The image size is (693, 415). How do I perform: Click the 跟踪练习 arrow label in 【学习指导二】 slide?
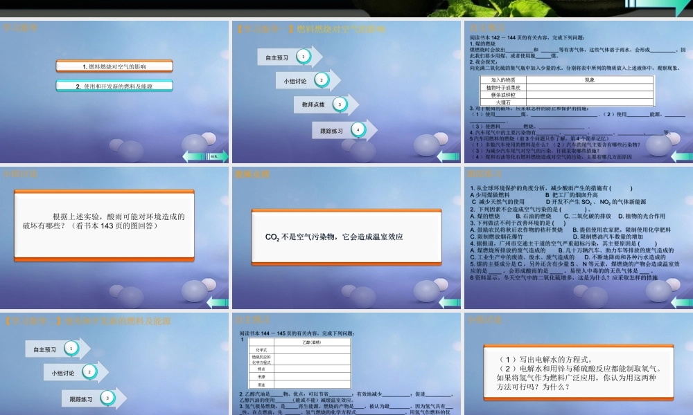(x=81, y=398)
